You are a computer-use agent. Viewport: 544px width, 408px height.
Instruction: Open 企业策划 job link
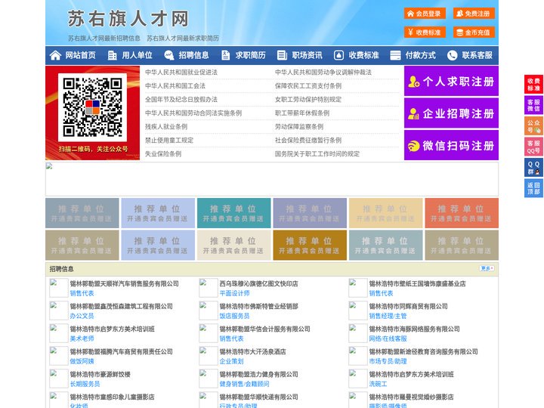tap(231, 361)
